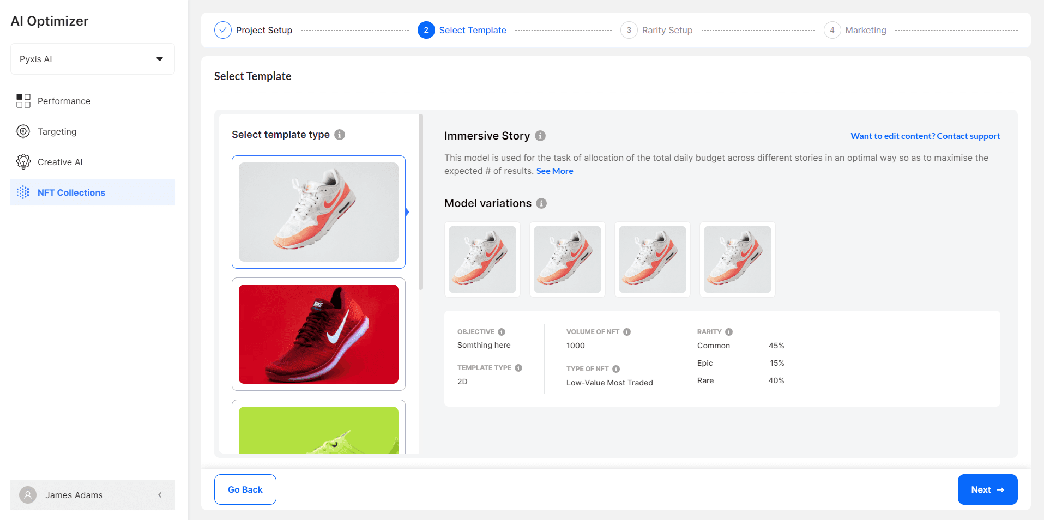Click the Rare rarity row label
The image size is (1044, 520).
(x=705, y=380)
